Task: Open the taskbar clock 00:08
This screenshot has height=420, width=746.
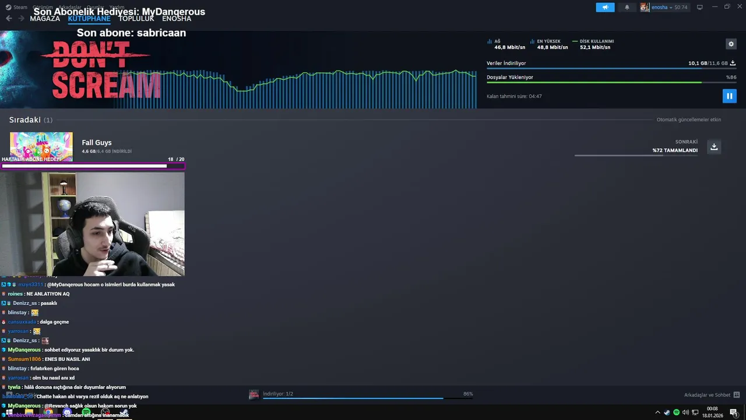Action: (x=712, y=412)
